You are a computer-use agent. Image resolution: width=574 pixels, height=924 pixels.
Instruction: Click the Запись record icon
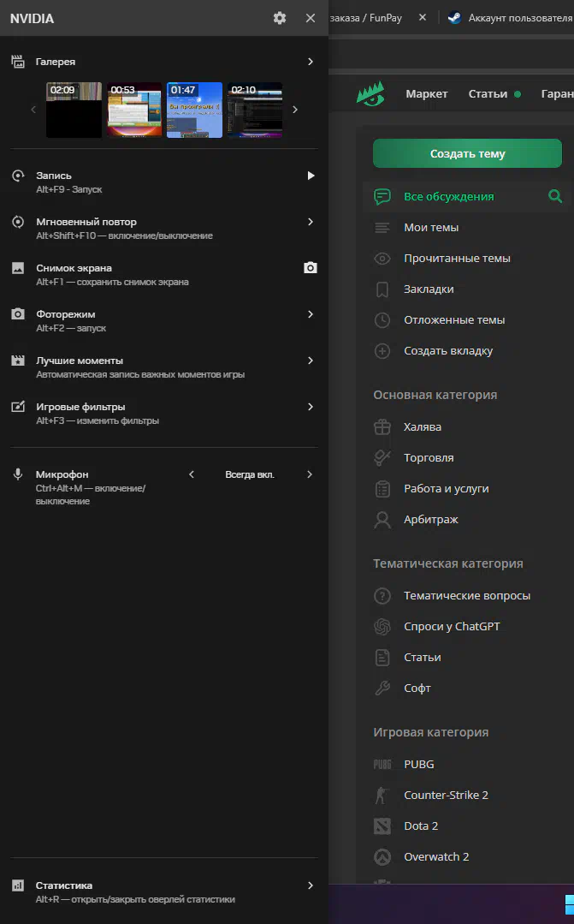[x=18, y=176]
